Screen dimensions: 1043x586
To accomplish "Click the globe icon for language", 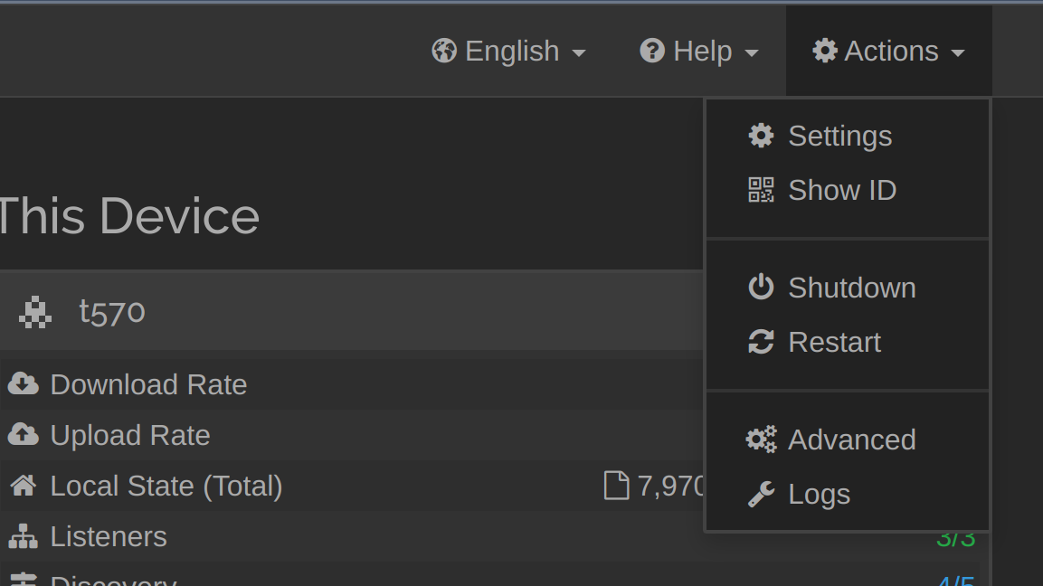I will 444,51.
